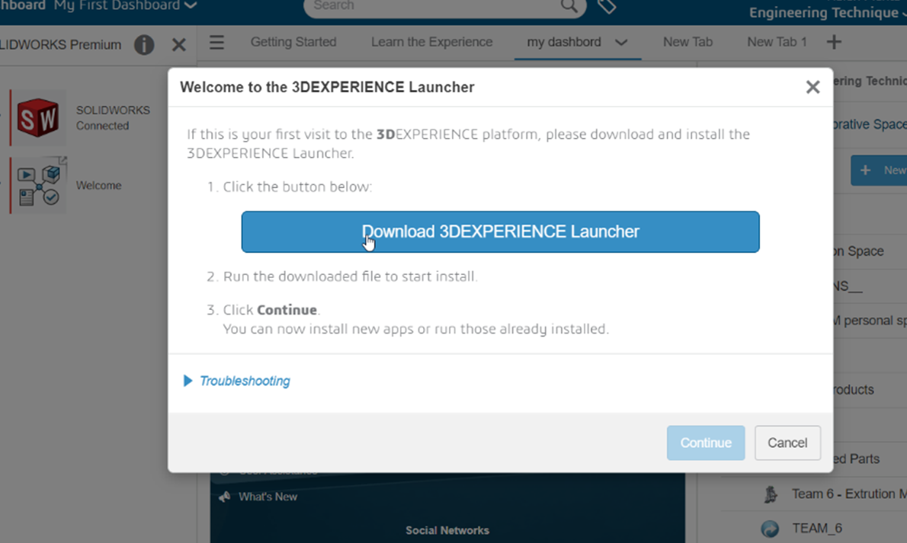This screenshot has width=907, height=543.
Task: Select the TEAM_6 item in list
Action: 816,528
